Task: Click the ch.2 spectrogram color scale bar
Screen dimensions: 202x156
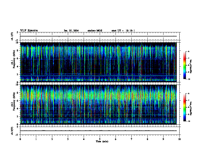Action: point(184,107)
